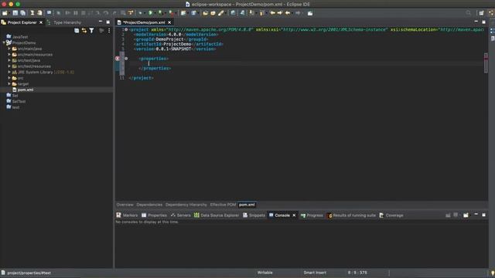Image resolution: width=495 pixels, height=278 pixels.
Task: Expand the src/test/resources folder
Action: click(9, 66)
